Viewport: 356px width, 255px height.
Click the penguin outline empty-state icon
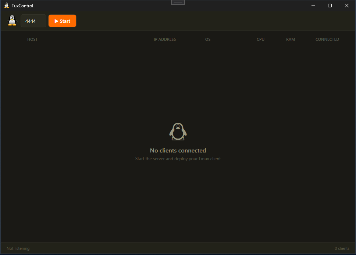178,132
